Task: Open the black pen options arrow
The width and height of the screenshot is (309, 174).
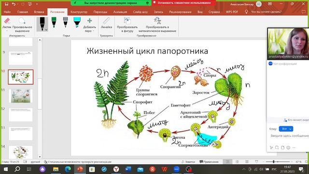Action: click(x=46, y=30)
